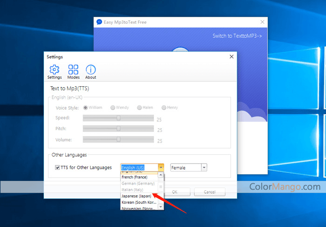Viewport: 326px width, 227px height.
Task: Adjust the Speed slider handle
Action: tap(118, 118)
